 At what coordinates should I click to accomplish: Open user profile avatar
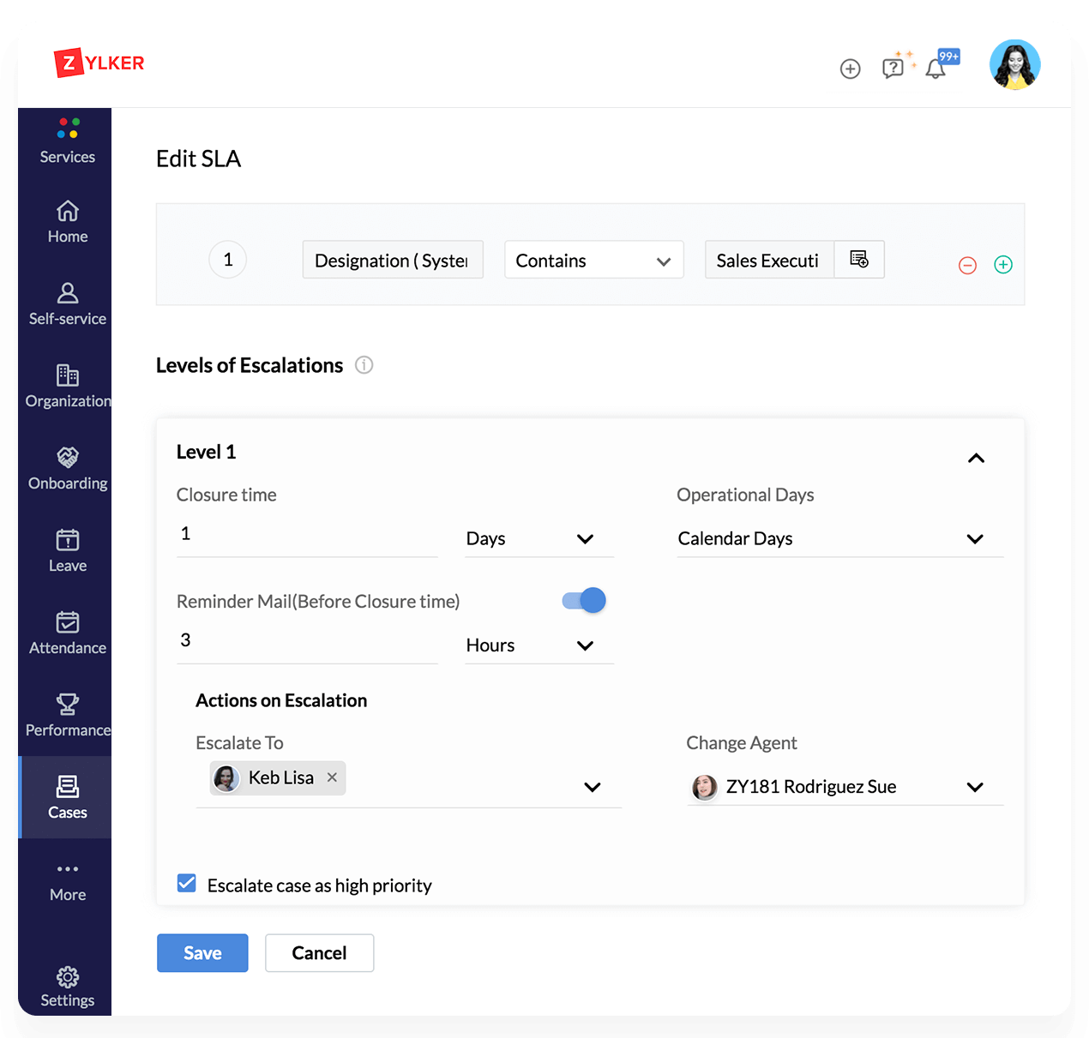coord(1015,64)
